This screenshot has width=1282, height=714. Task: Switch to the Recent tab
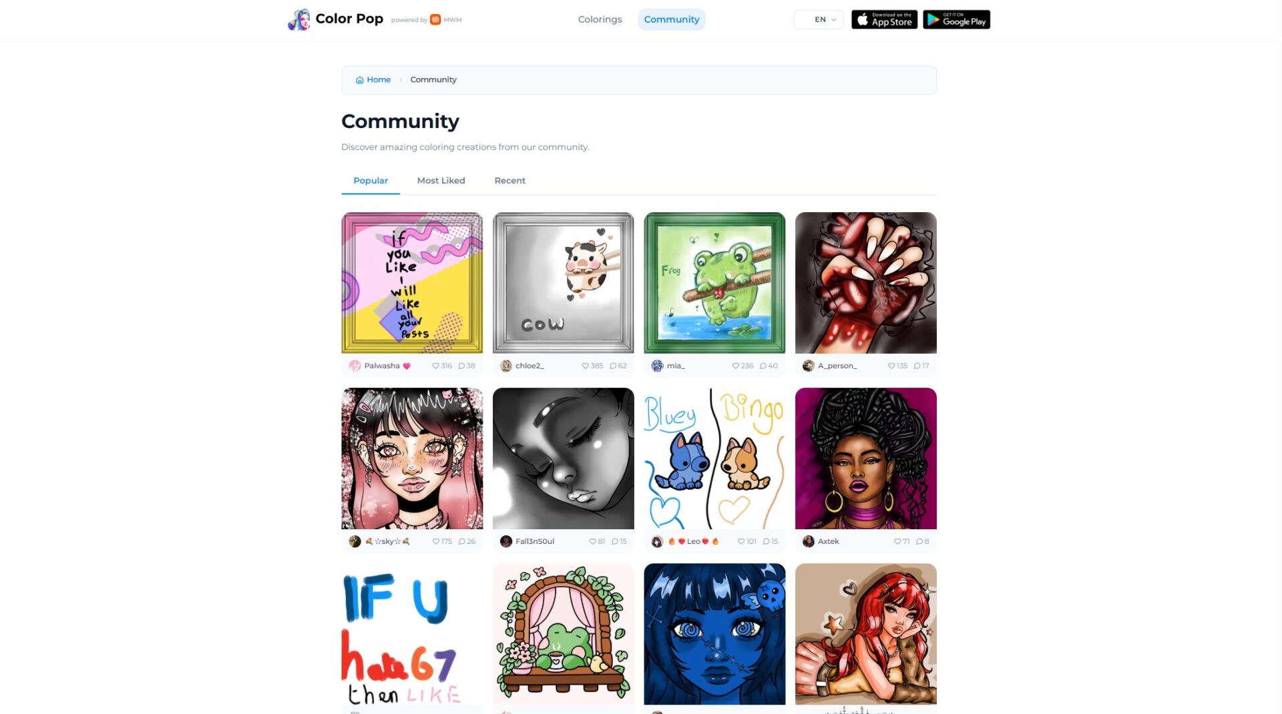tap(509, 180)
